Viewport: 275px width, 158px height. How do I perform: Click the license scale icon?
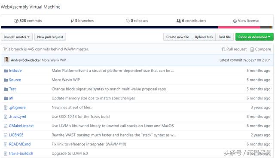(235, 21)
